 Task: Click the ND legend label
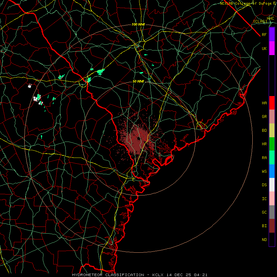coord(264,240)
